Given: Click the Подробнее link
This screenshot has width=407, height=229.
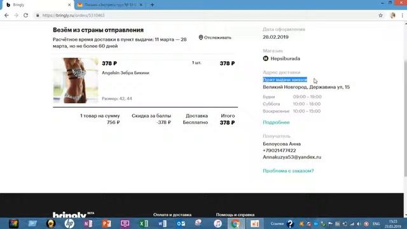Looking at the screenshot, I should click(x=276, y=122).
